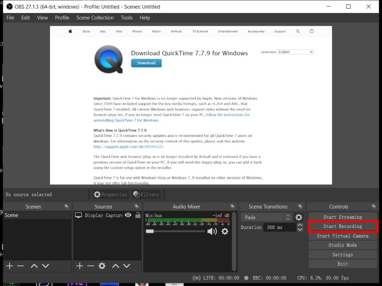The height and width of the screenshot is (286, 382).
Task: Click the support.apple.com/kb/HT201222 link
Action: coord(129,147)
